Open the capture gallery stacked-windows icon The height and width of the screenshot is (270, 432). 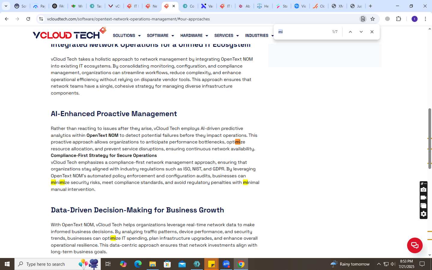[423, 206]
